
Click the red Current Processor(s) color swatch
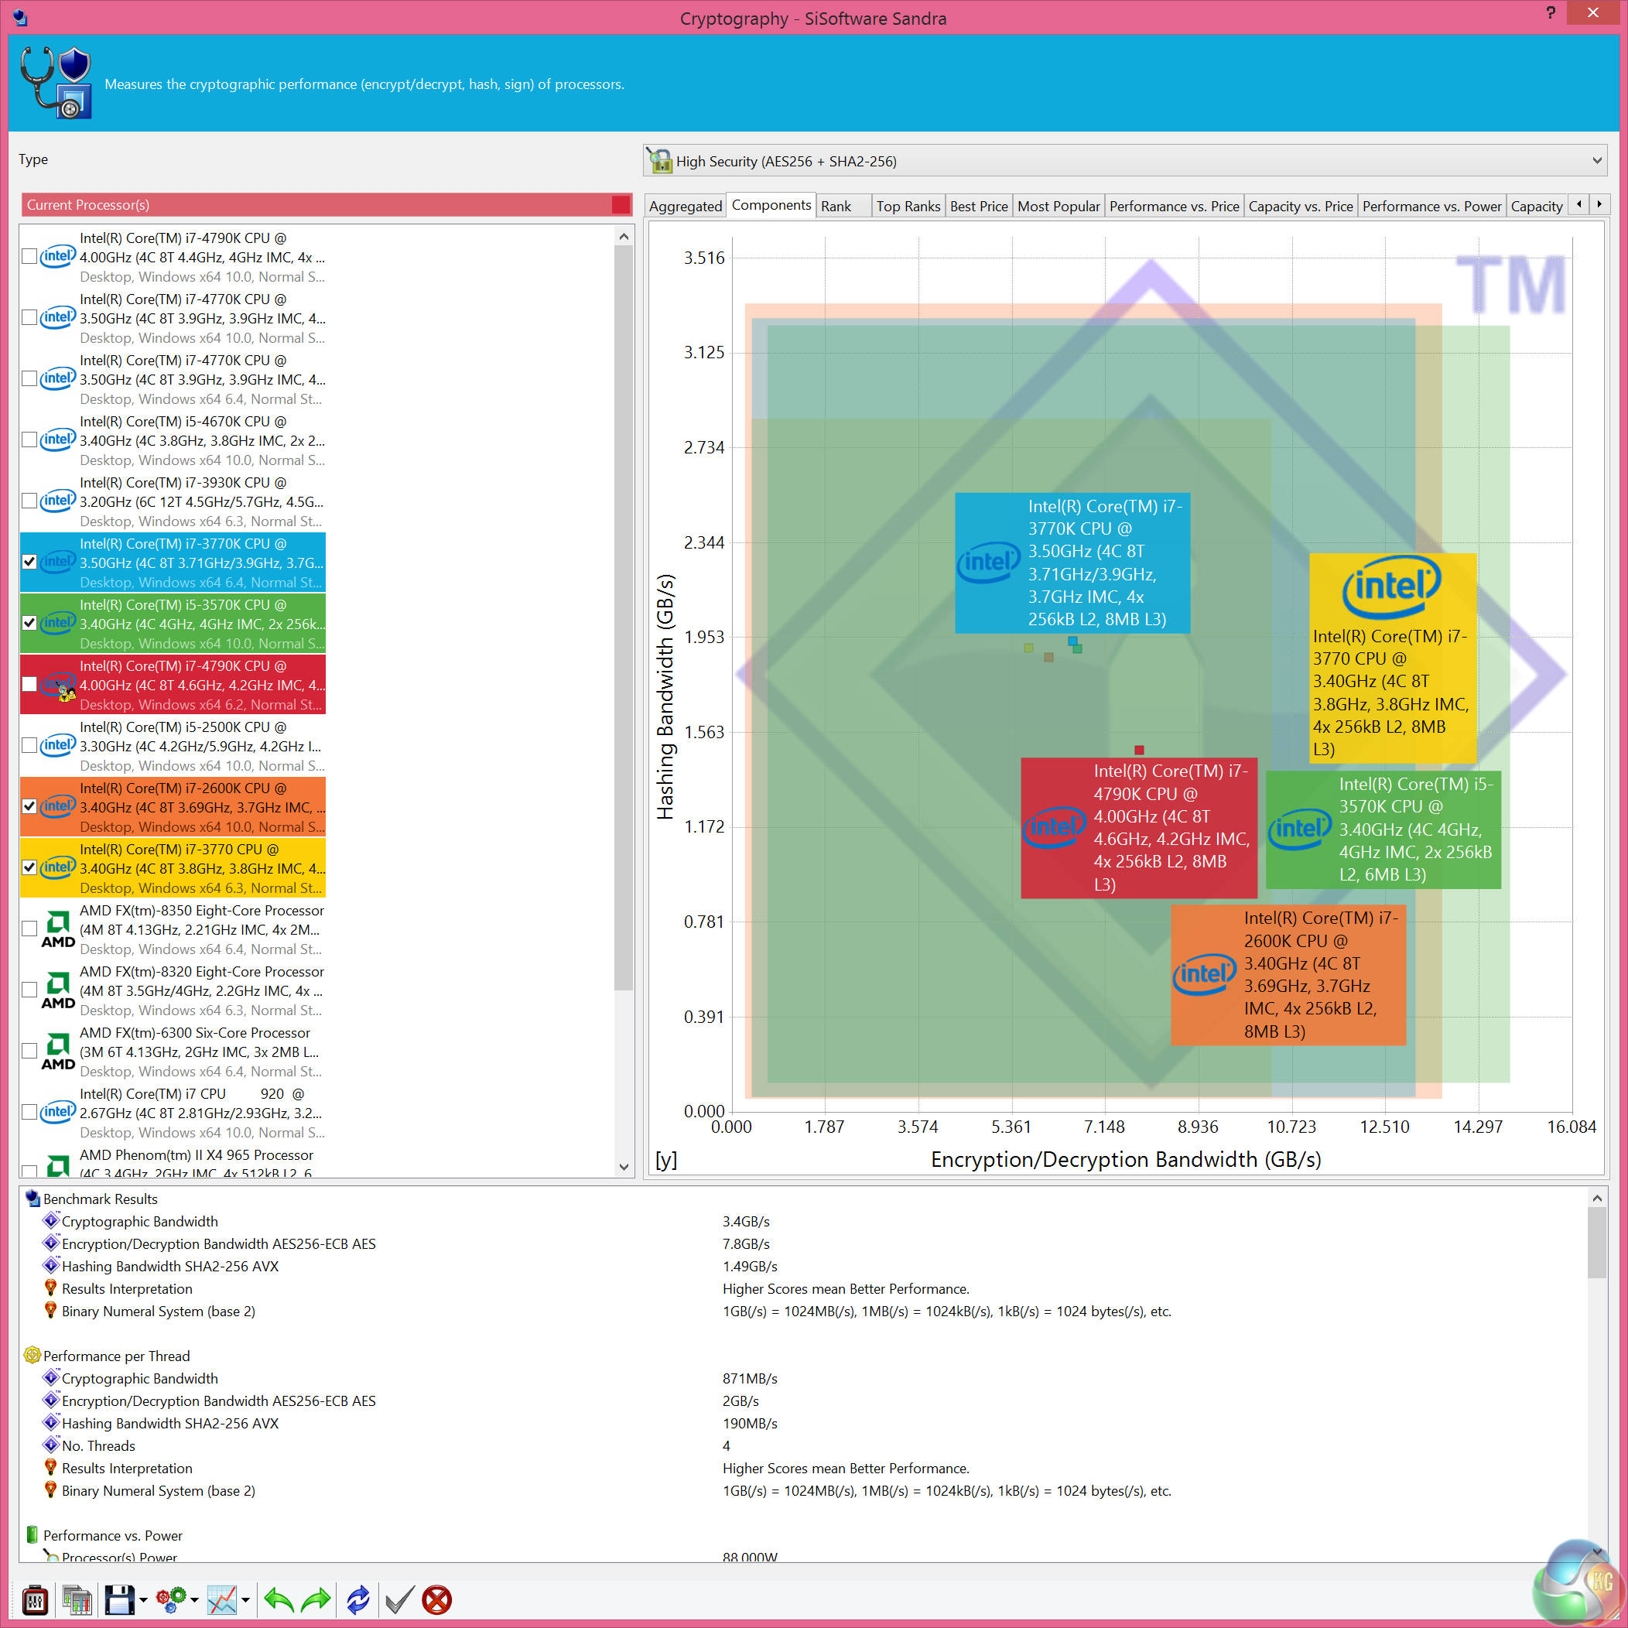click(621, 205)
